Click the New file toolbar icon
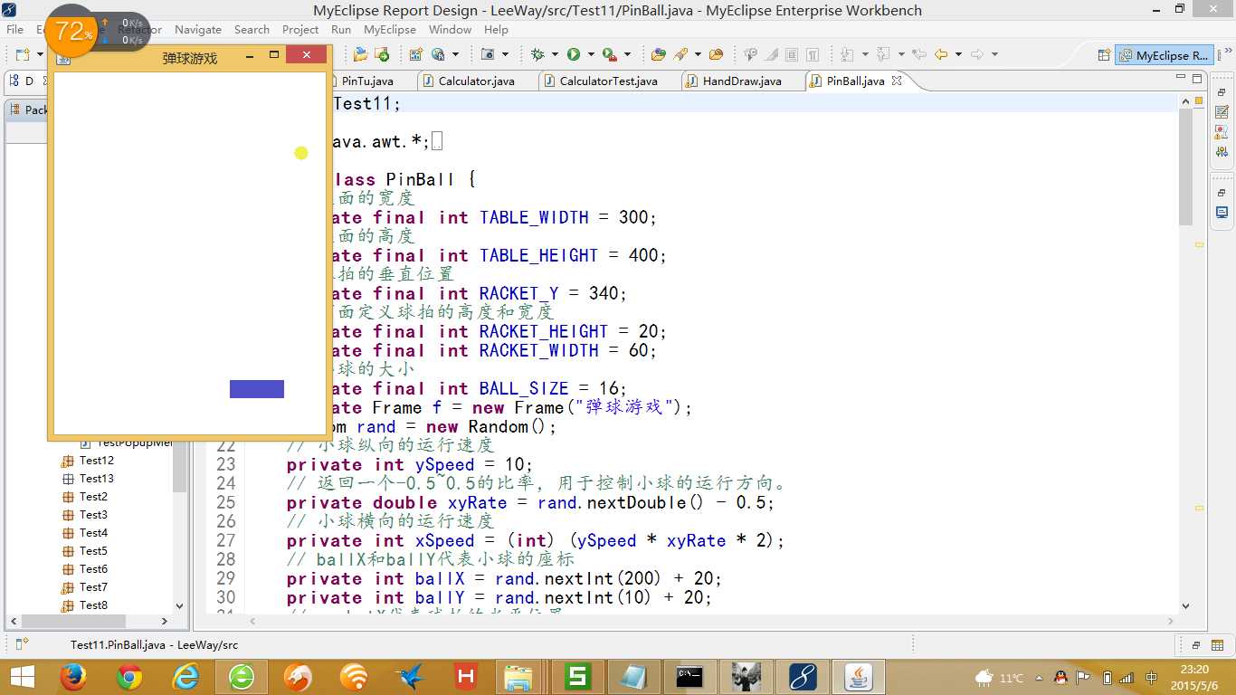 (x=23, y=55)
